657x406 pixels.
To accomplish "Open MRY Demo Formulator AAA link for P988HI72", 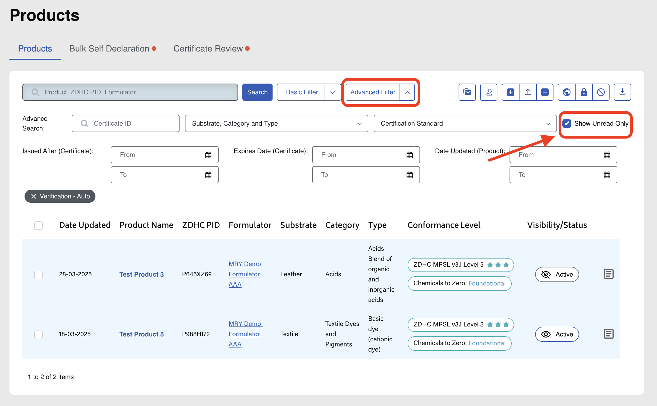I will point(245,334).
